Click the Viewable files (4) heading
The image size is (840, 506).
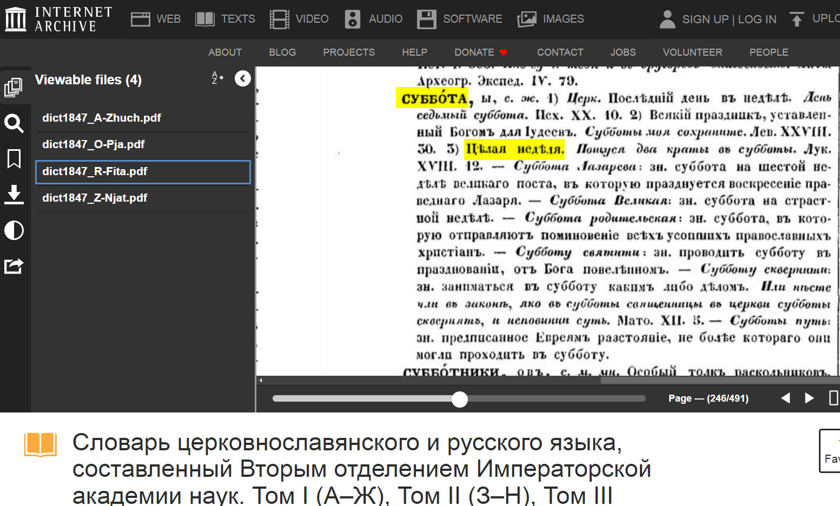(88, 80)
